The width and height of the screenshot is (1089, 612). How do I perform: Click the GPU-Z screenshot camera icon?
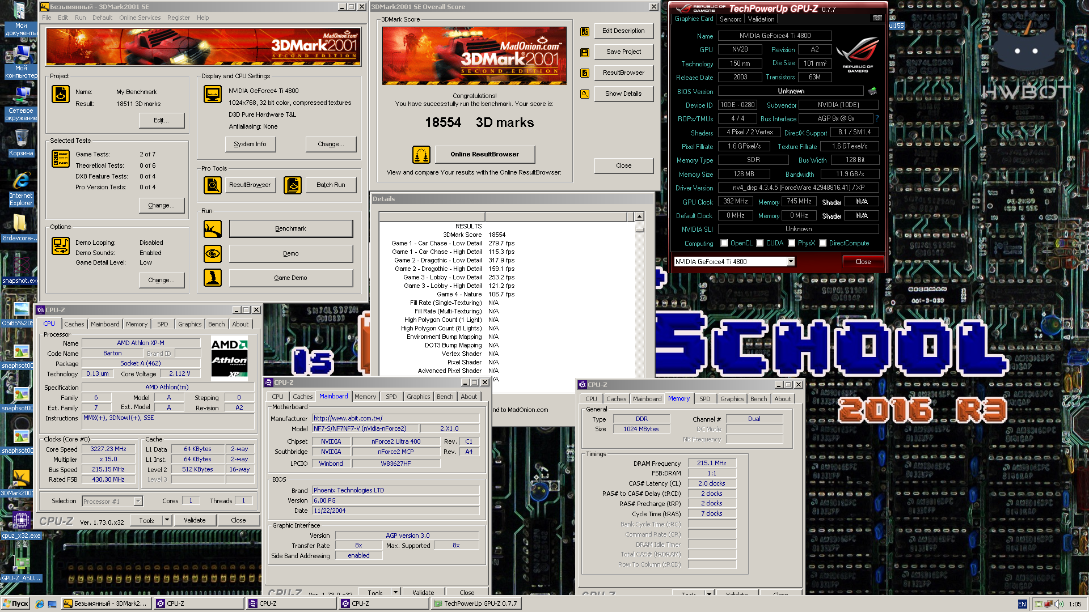[877, 18]
